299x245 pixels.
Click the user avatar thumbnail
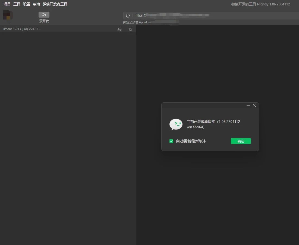point(8,15)
